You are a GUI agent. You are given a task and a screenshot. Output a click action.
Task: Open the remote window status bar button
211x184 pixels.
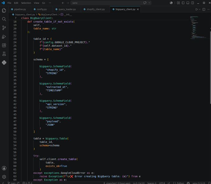click(3, 183)
